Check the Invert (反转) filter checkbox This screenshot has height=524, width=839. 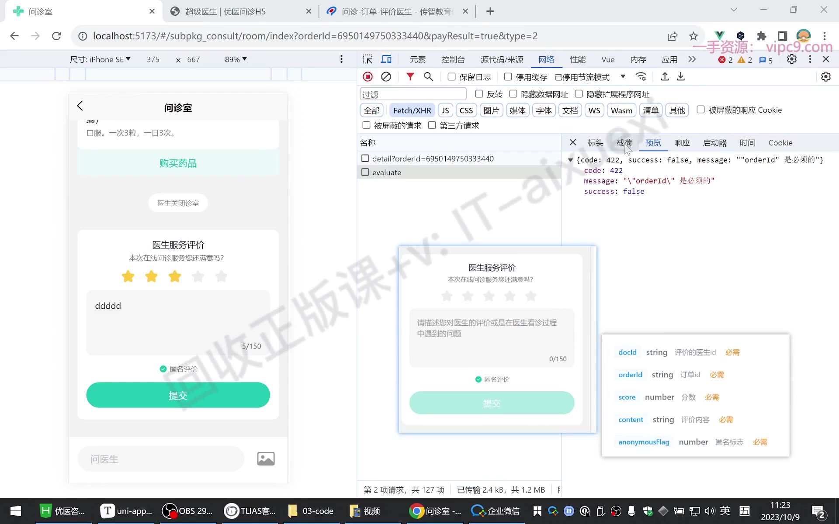479,94
